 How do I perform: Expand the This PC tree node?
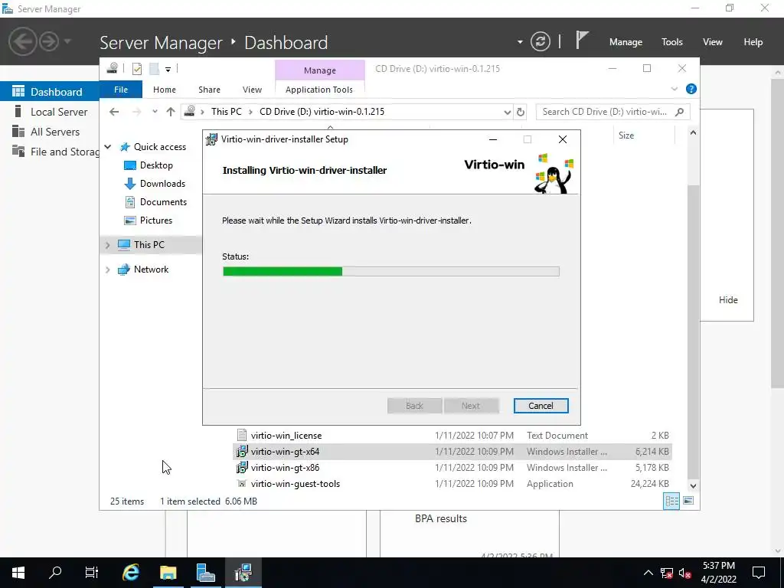click(x=107, y=245)
